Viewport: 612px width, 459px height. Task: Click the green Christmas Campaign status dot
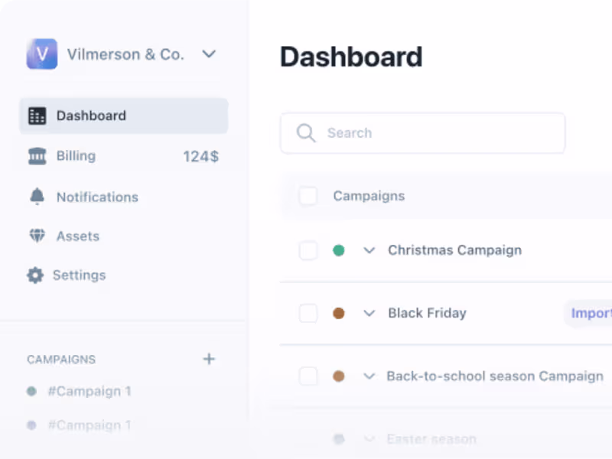[339, 250]
